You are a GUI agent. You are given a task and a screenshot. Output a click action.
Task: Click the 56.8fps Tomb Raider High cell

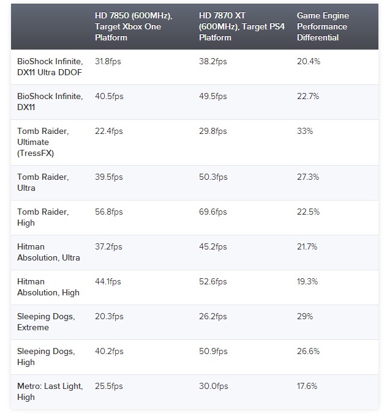pyautogui.click(x=109, y=212)
